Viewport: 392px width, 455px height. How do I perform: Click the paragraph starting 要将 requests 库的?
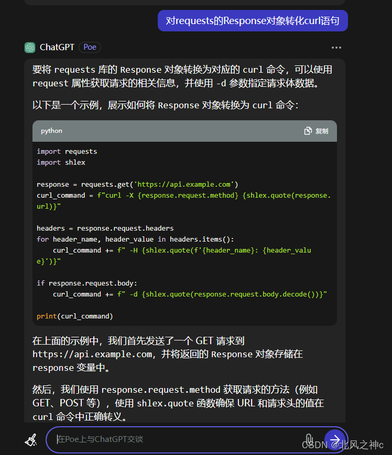click(182, 76)
